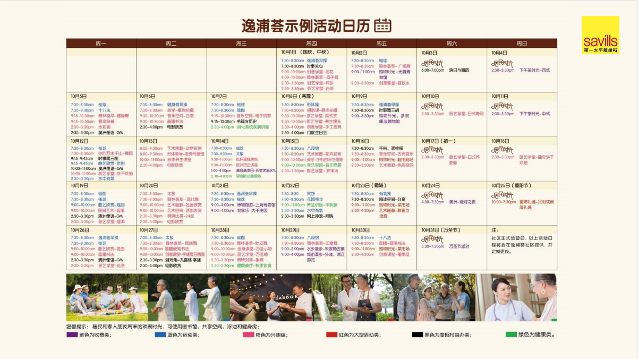Click the 手指、颈椎操 entry on 10月16日
This screenshot has height=359, width=638.
point(391,148)
